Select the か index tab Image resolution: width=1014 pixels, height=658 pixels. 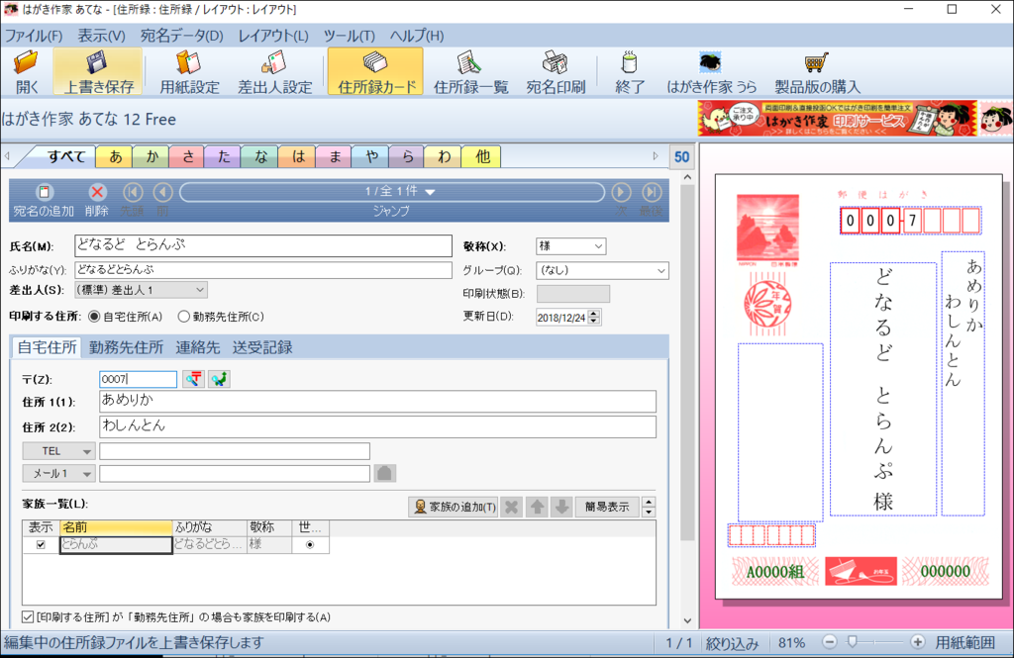click(x=152, y=157)
